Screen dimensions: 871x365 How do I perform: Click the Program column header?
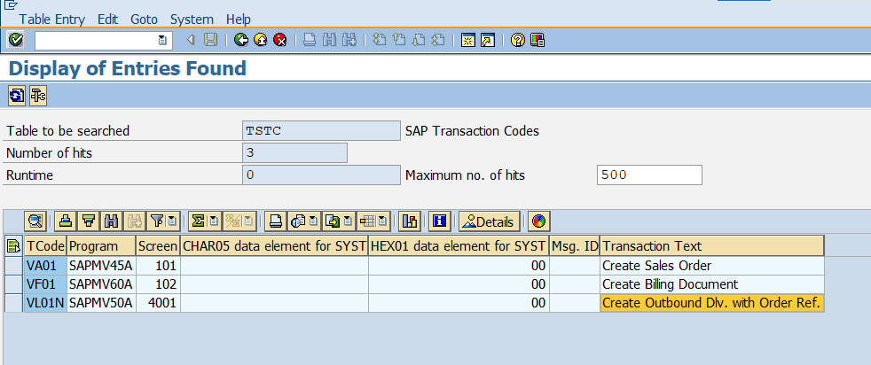(101, 246)
